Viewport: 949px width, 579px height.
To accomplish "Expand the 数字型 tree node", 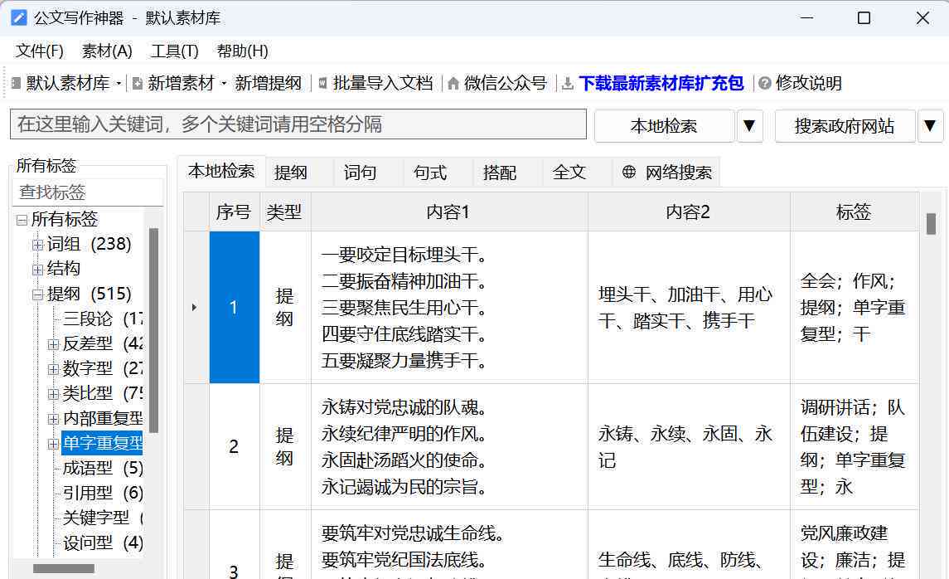I will (53, 369).
